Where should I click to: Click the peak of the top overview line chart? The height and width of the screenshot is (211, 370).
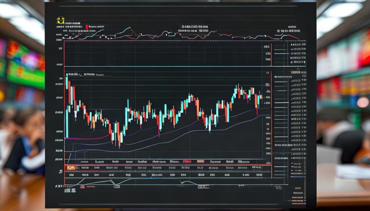129,28
